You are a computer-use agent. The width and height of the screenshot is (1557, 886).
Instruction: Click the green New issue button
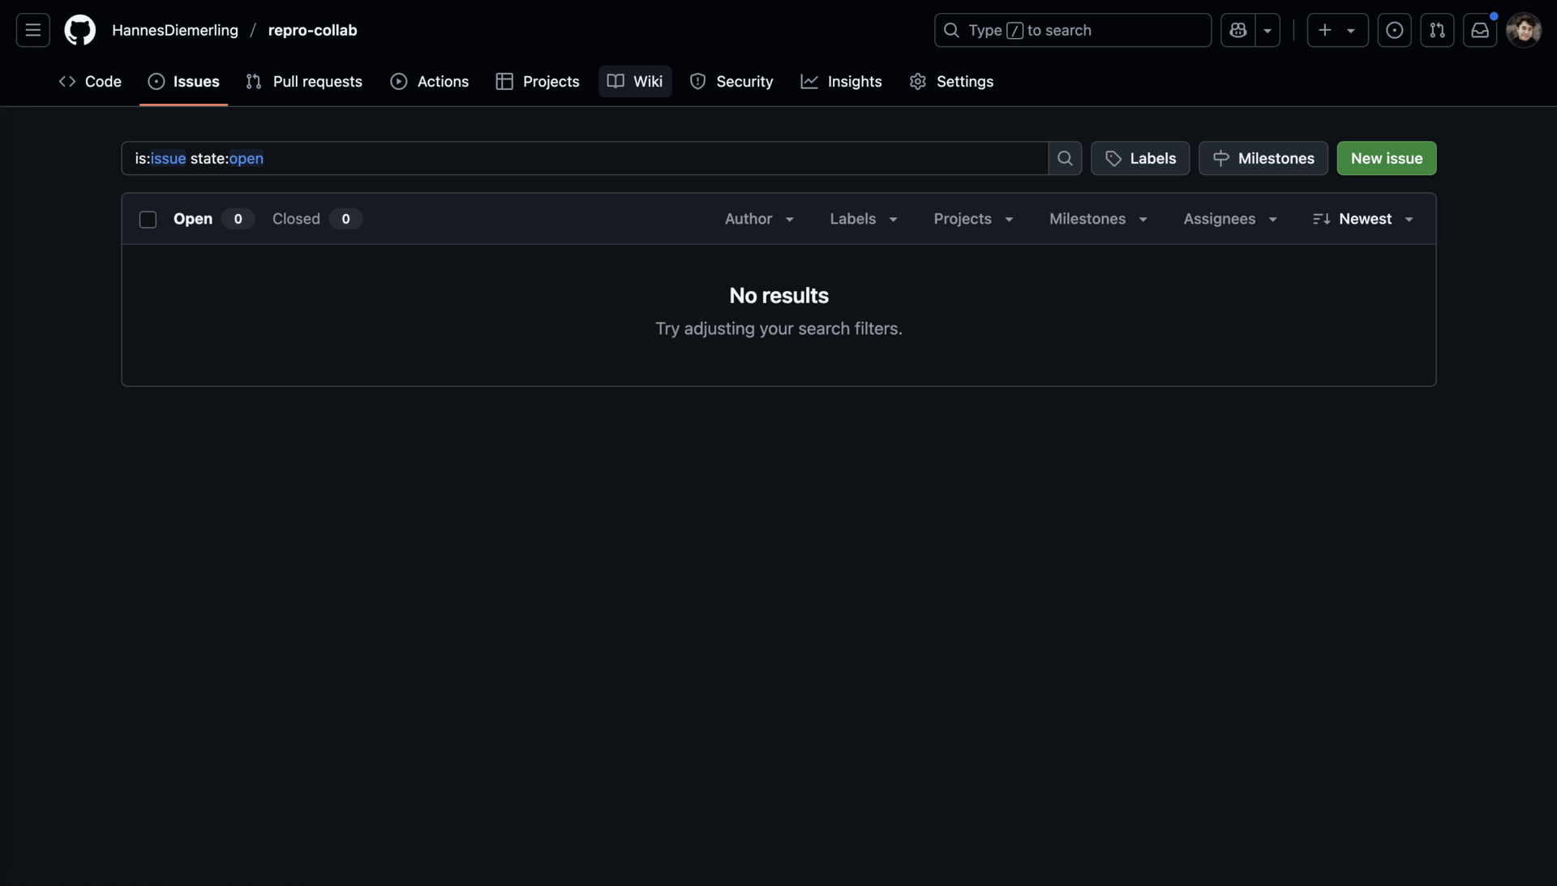1386,158
